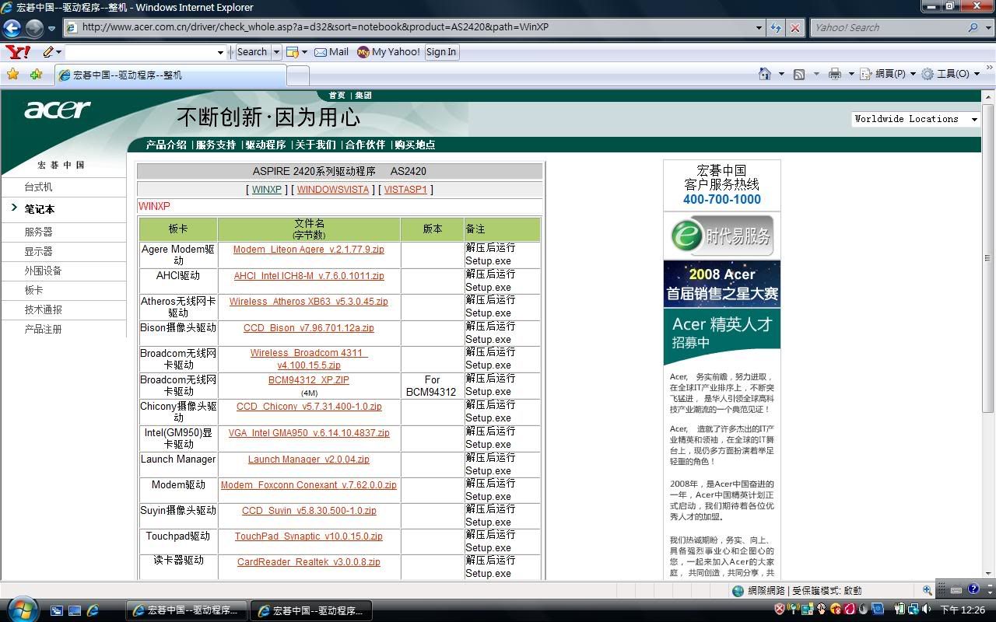The image size is (996, 622).
Task: Launch Internet Explorer from Quick Launch
Action: coord(93,611)
